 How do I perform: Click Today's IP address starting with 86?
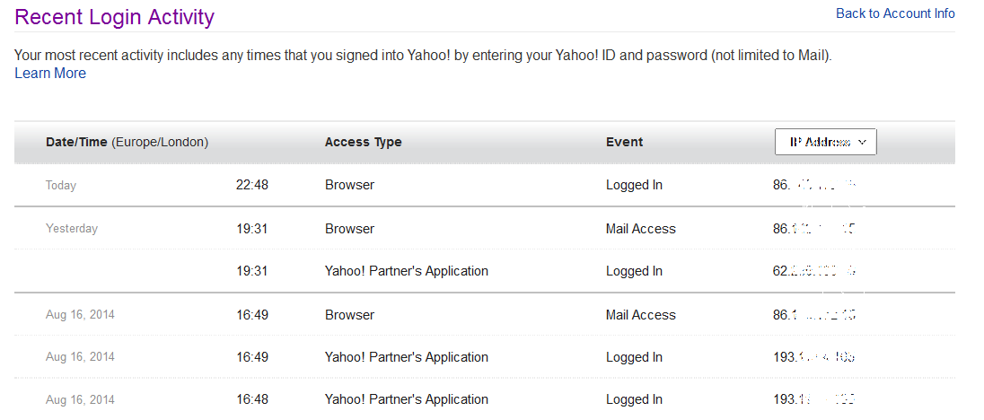(816, 186)
